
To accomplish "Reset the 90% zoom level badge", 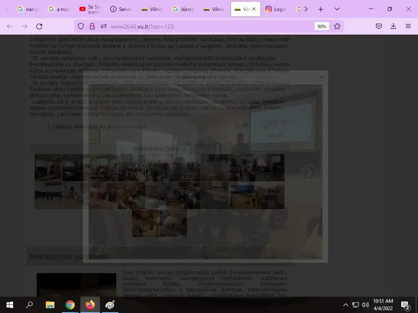I will coord(322,26).
